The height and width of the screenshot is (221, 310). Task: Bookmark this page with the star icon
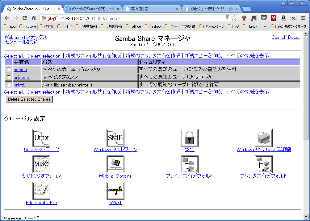[x=234, y=18]
